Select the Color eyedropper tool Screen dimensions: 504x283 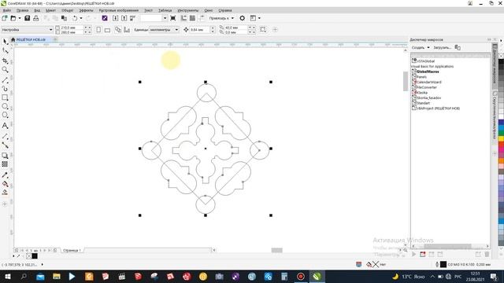6,175
